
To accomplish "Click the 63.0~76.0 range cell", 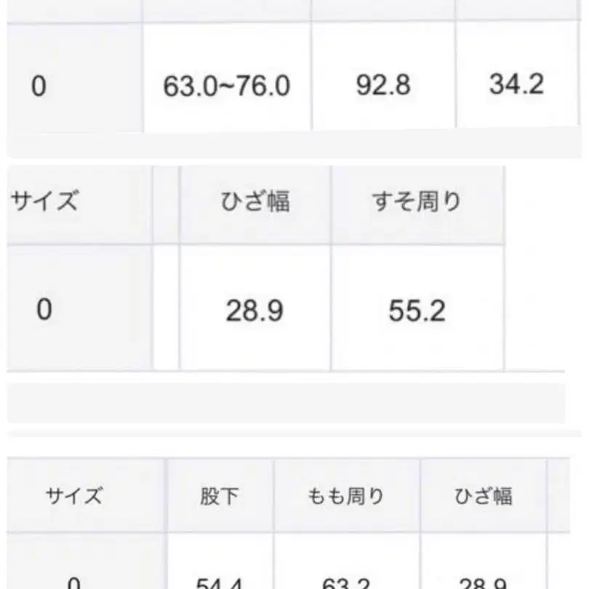I will (226, 86).
